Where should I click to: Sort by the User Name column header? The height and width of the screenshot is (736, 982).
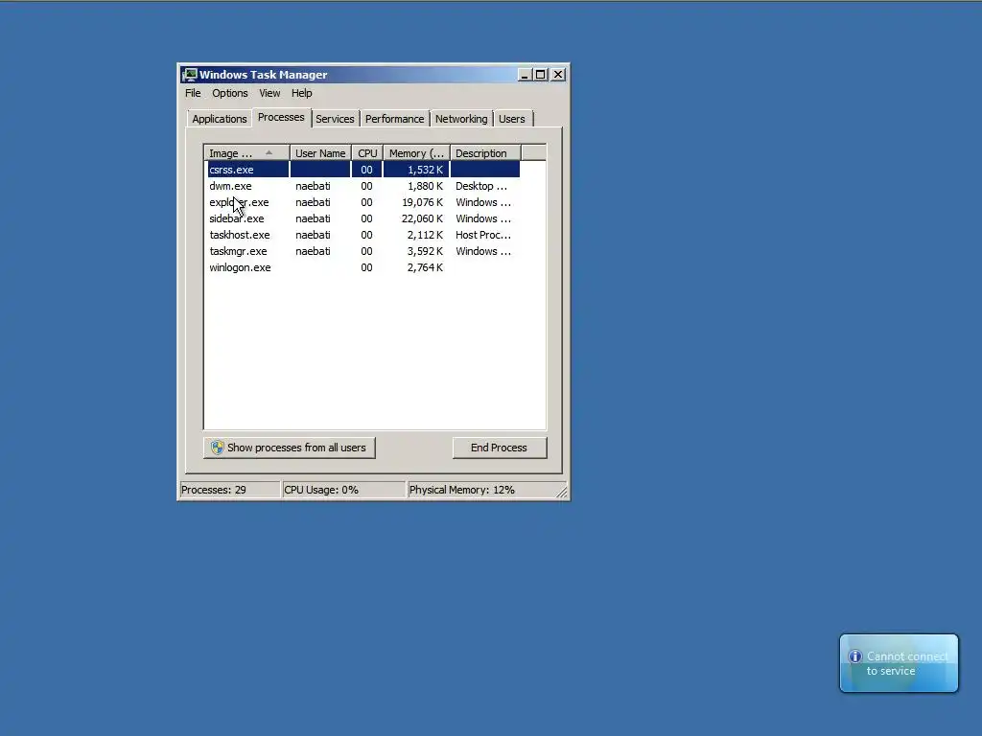point(320,153)
